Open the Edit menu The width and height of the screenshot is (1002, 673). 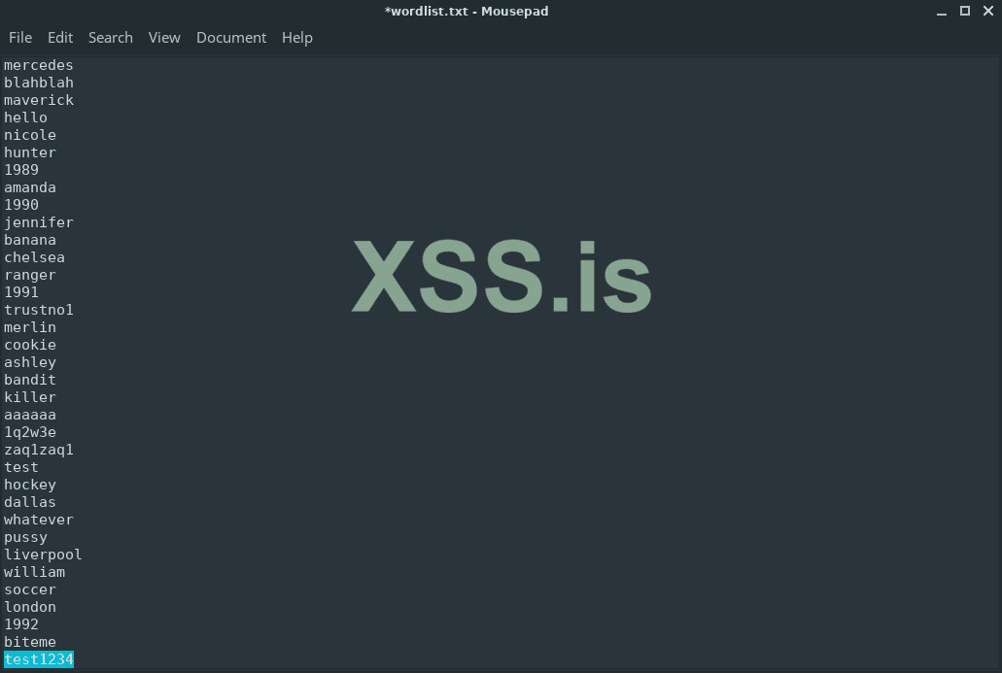coord(60,38)
